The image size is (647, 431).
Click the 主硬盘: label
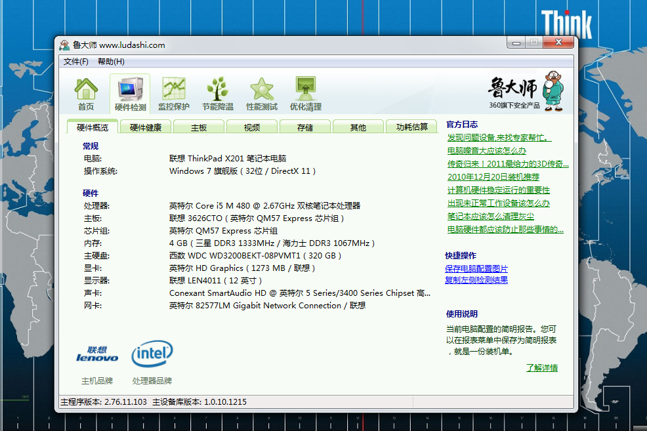click(x=96, y=256)
